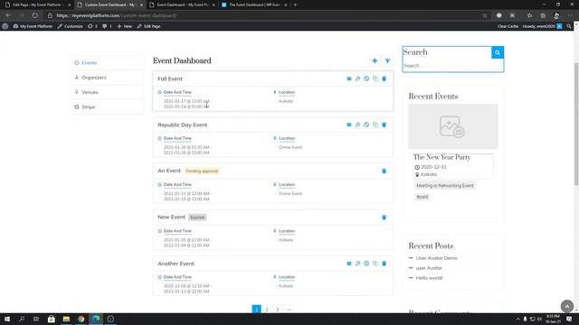
Task: Open the New menu in admin bar
Action: point(125,26)
